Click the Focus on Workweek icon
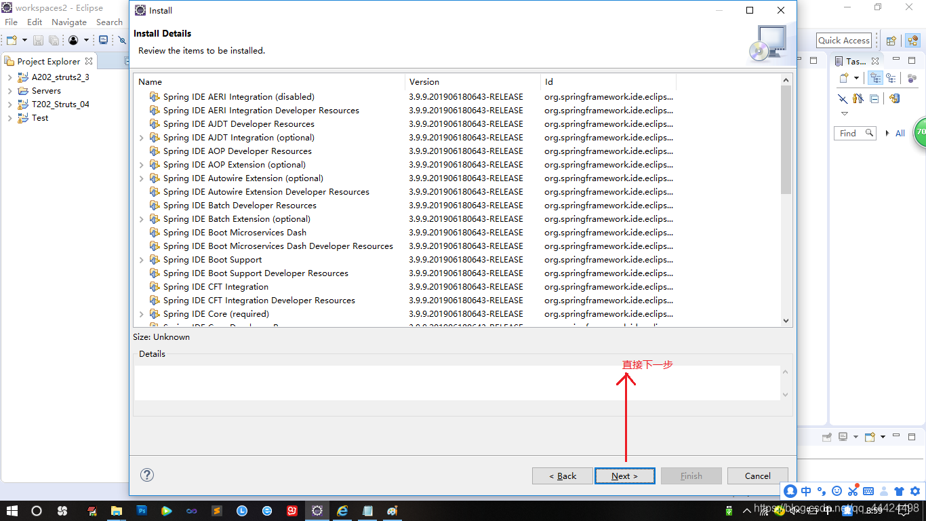This screenshot has width=926, height=521. pos(912,78)
